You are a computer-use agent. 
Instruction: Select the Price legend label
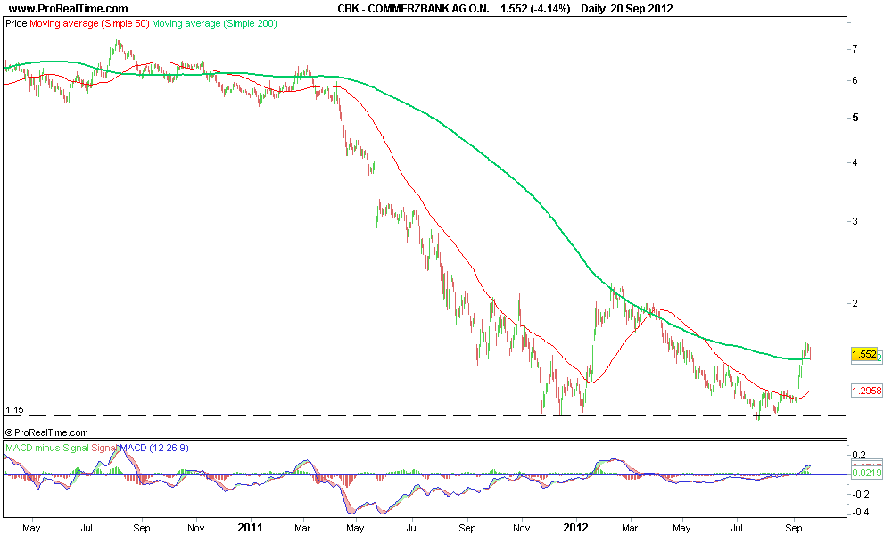click(16, 24)
